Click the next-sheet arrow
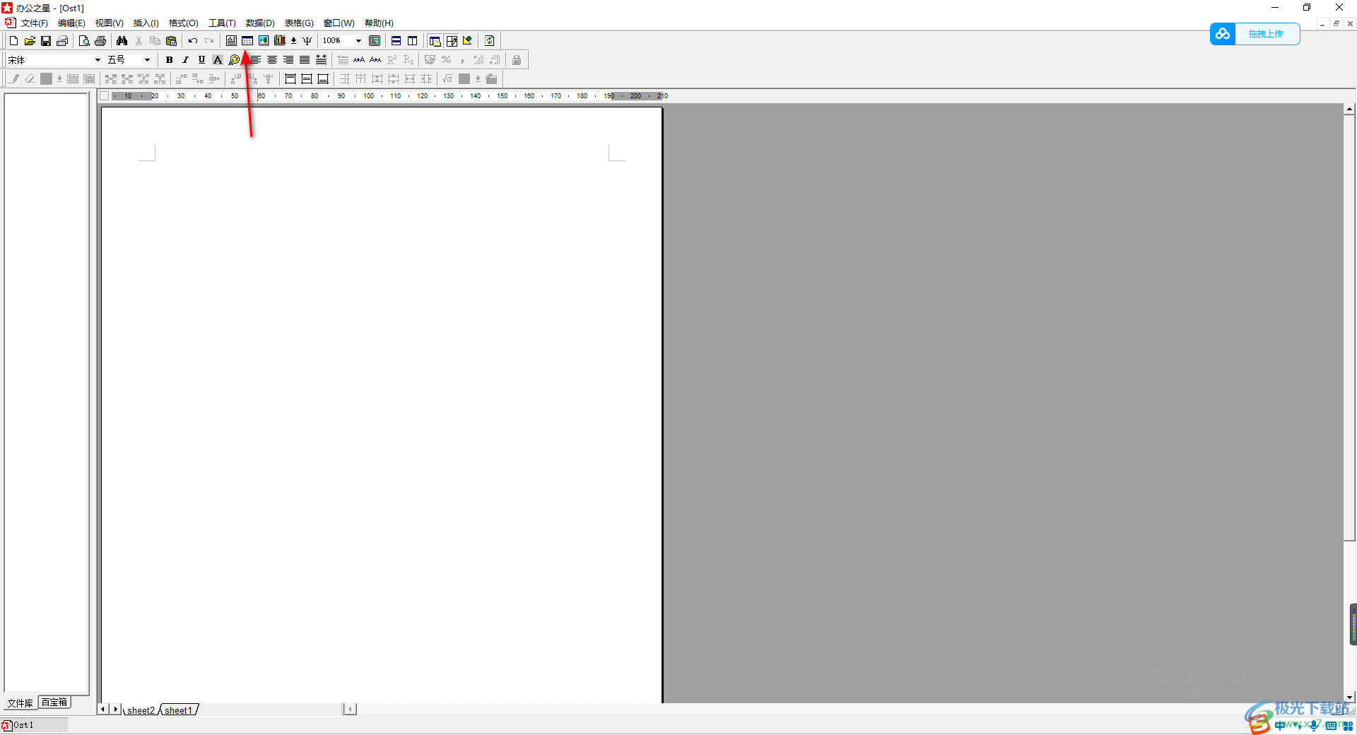This screenshot has width=1357, height=735. 116,709
